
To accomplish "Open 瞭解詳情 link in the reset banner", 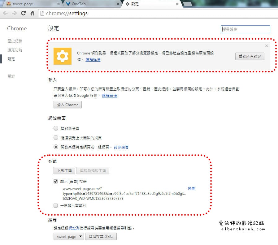I will (93, 60).
